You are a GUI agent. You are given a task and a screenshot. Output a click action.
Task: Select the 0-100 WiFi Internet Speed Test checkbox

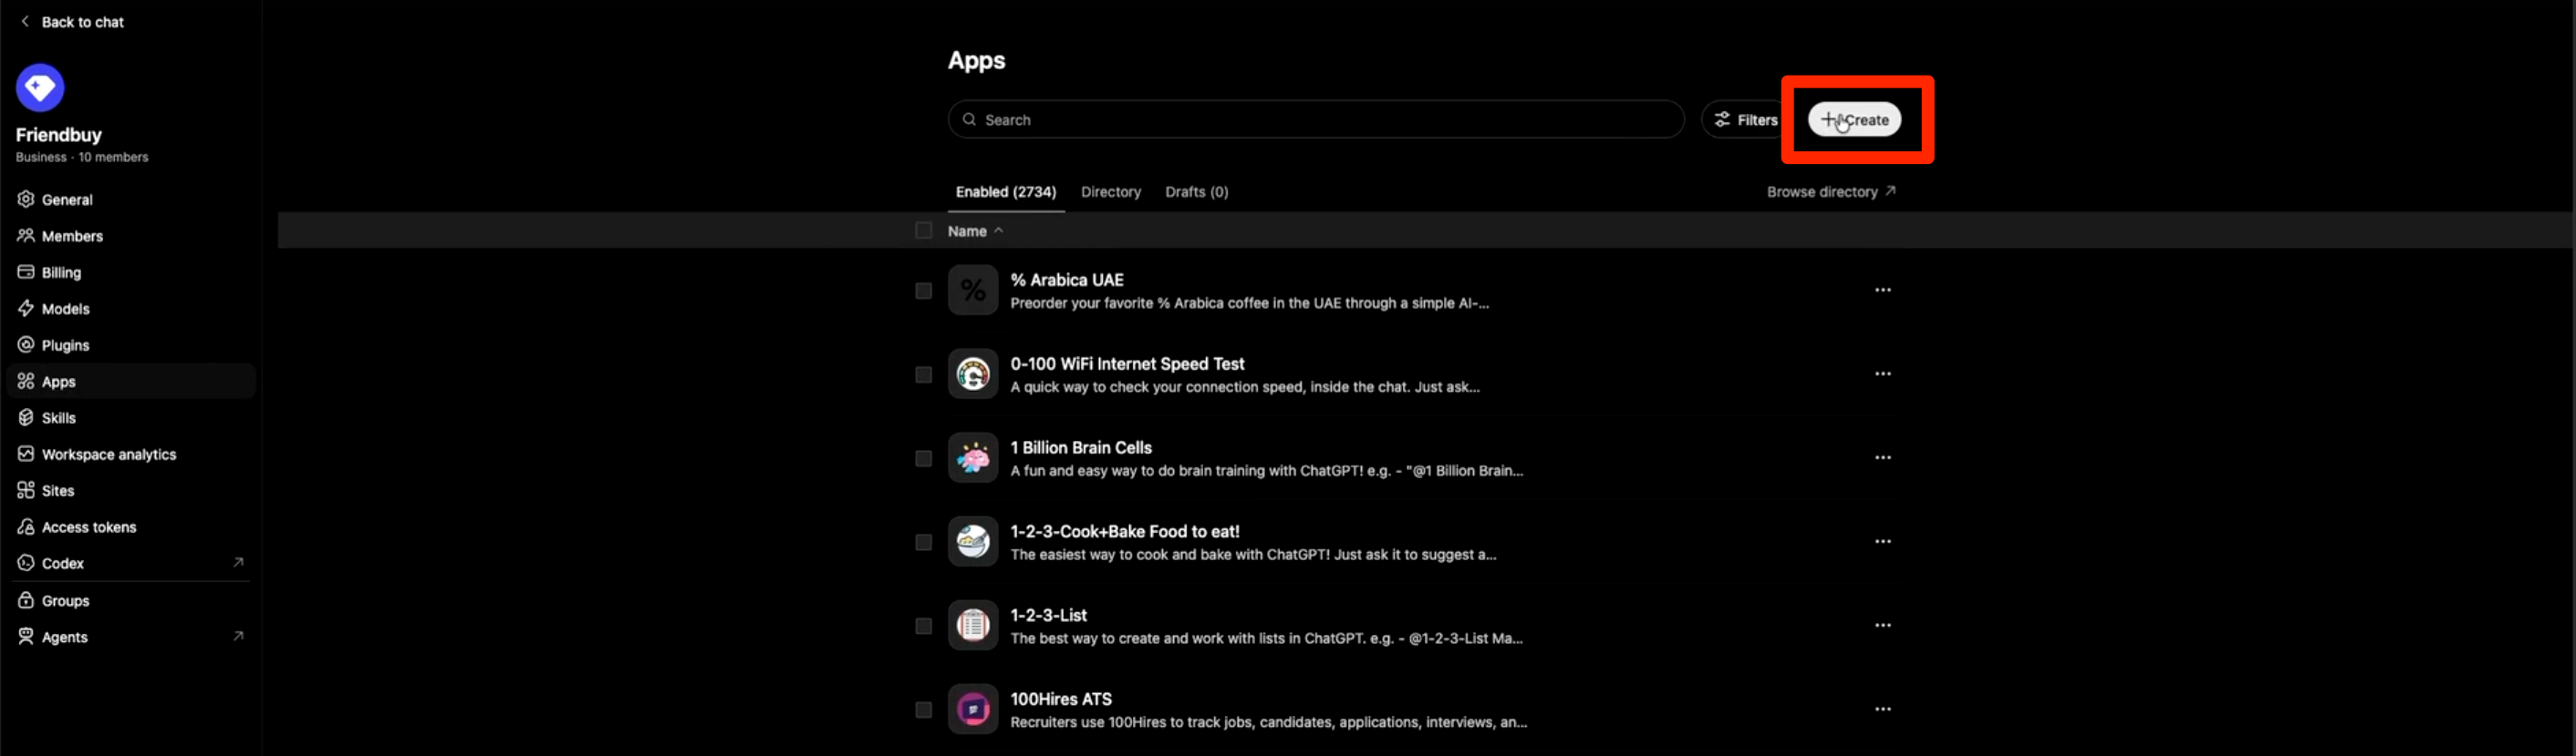point(923,374)
